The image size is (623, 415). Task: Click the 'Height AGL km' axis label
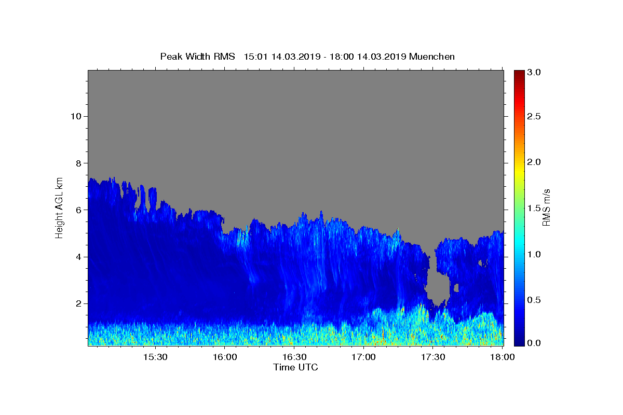[59, 207]
